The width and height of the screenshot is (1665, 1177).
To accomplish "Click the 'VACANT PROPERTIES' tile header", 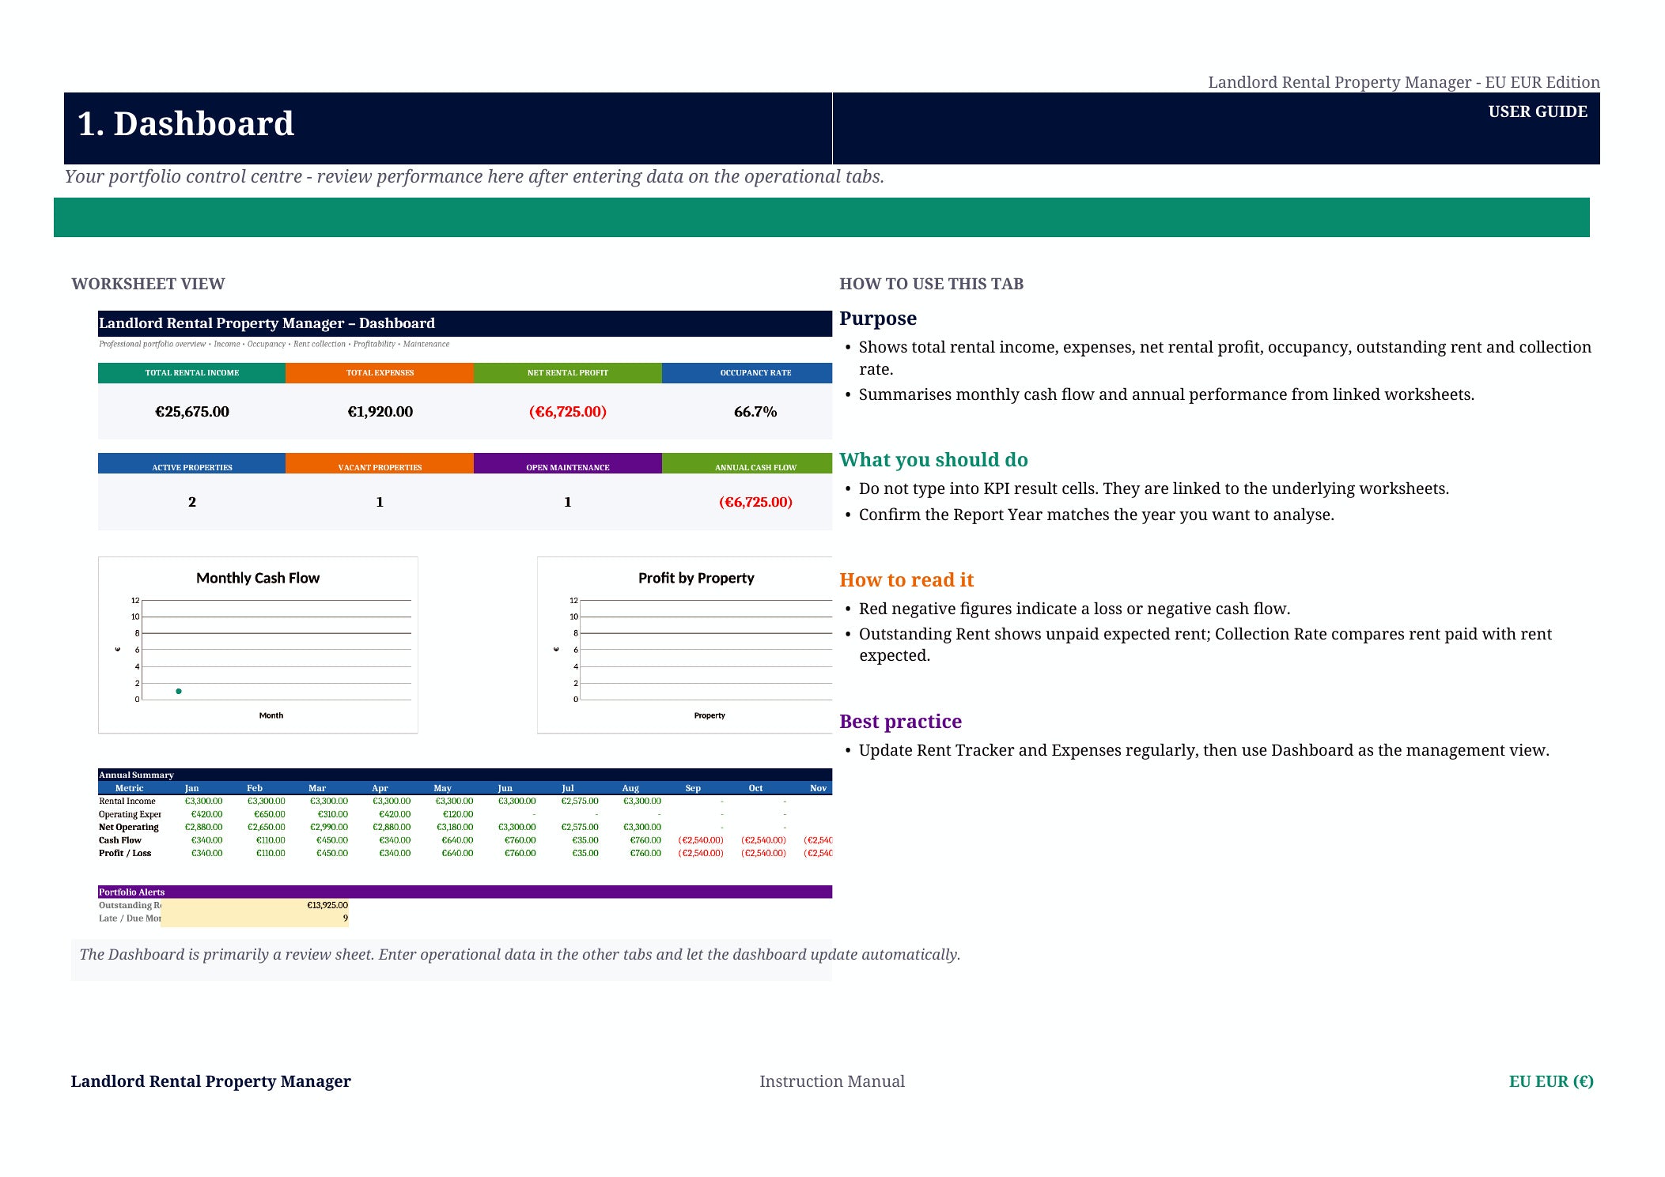I will point(380,464).
